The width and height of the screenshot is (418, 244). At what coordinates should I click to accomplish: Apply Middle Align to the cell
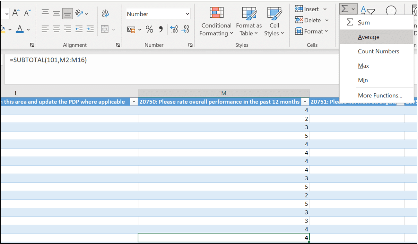pyautogui.click(x=56, y=13)
